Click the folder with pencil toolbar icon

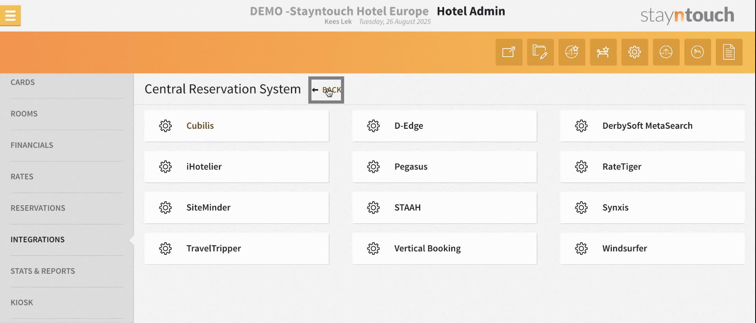[x=540, y=52]
